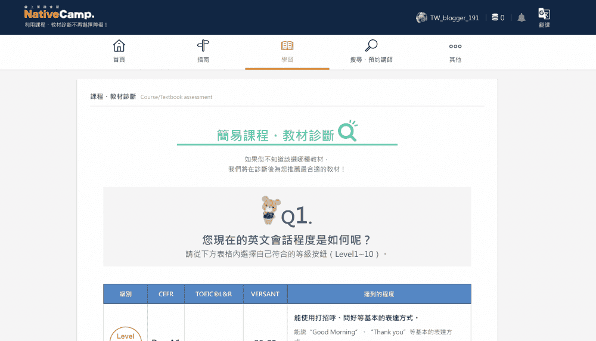The width and height of the screenshot is (596, 341).
Task: Open the guide signpost icon (指南)
Action: click(203, 46)
